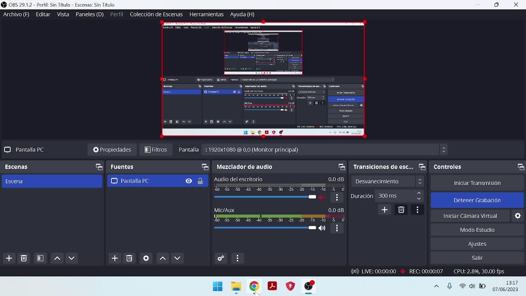The image size is (526, 296).
Task: Open scene filters icon in Escenas panel
Action: click(x=40, y=258)
